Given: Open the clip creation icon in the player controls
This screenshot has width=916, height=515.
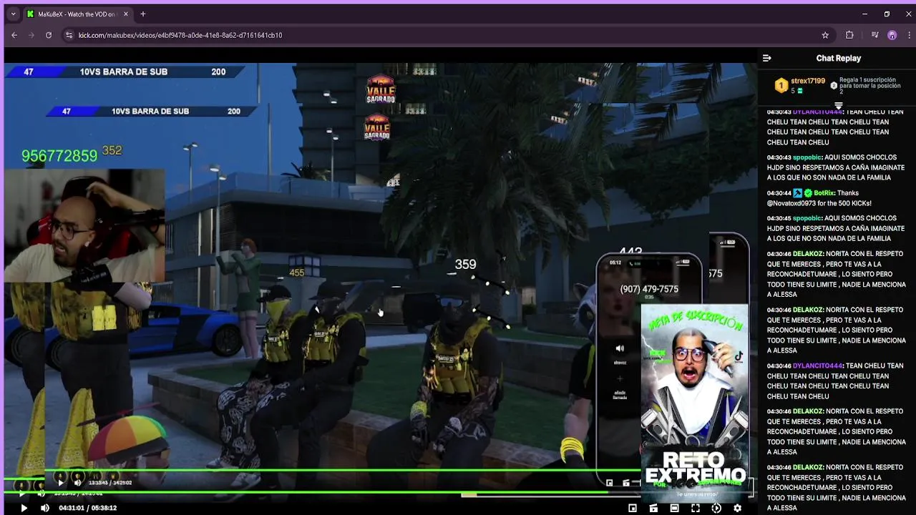Looking at the screenshot, I should (653, 508).
